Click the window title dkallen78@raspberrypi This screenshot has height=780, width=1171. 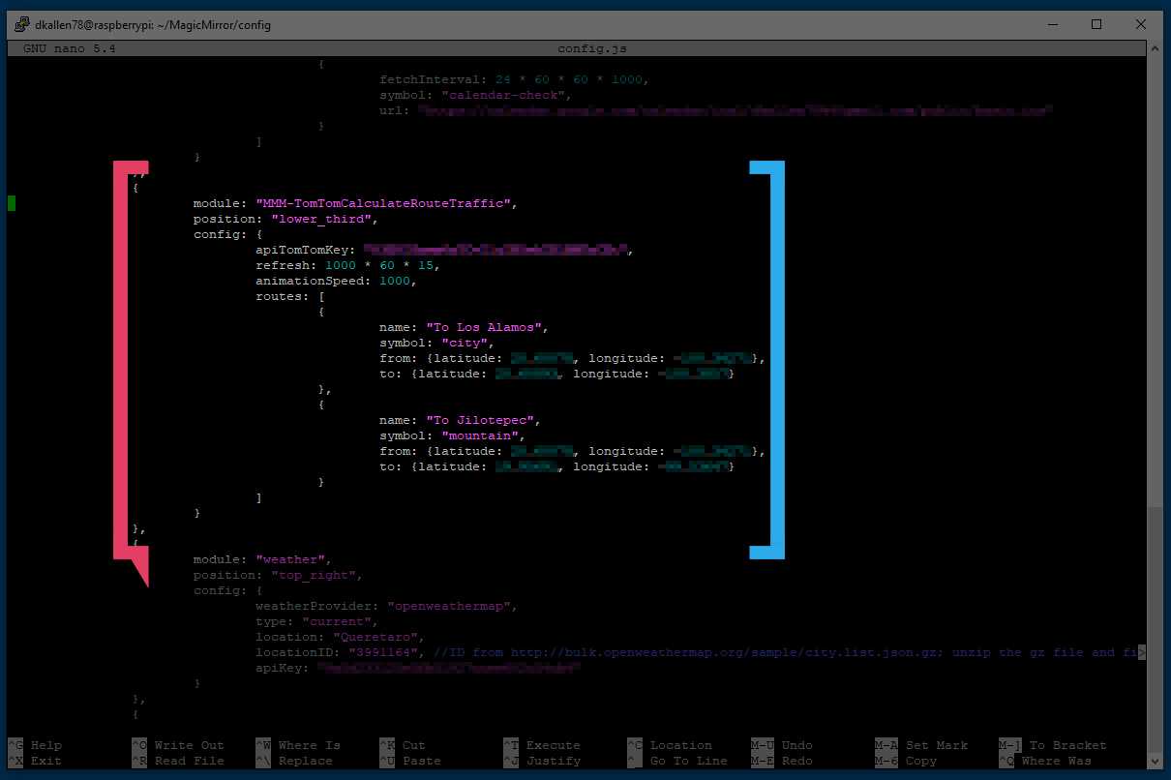pos(153,25)
